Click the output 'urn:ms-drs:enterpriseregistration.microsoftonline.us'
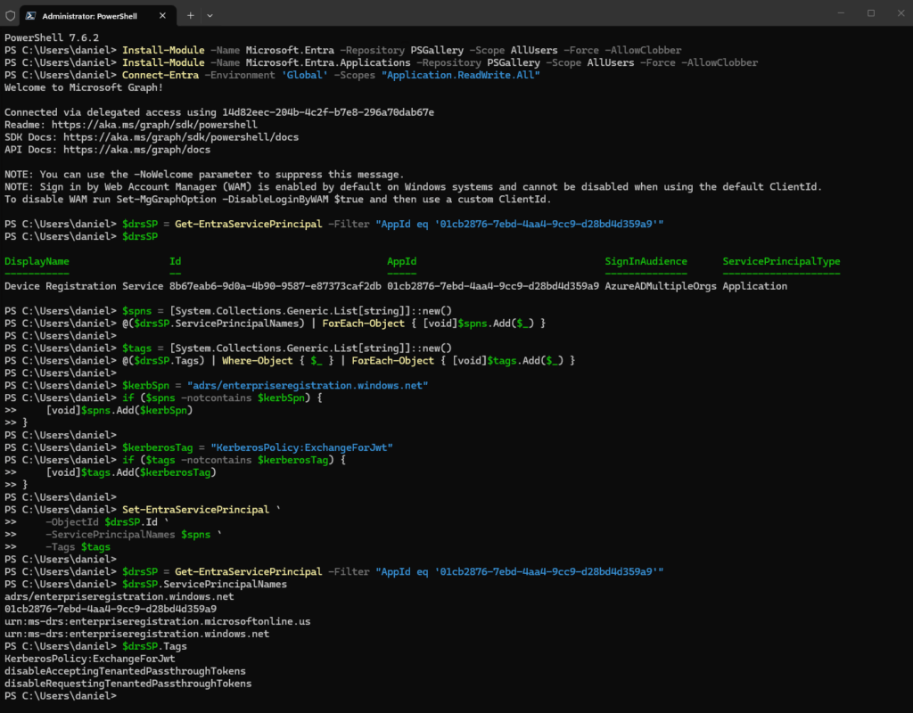 158,621
